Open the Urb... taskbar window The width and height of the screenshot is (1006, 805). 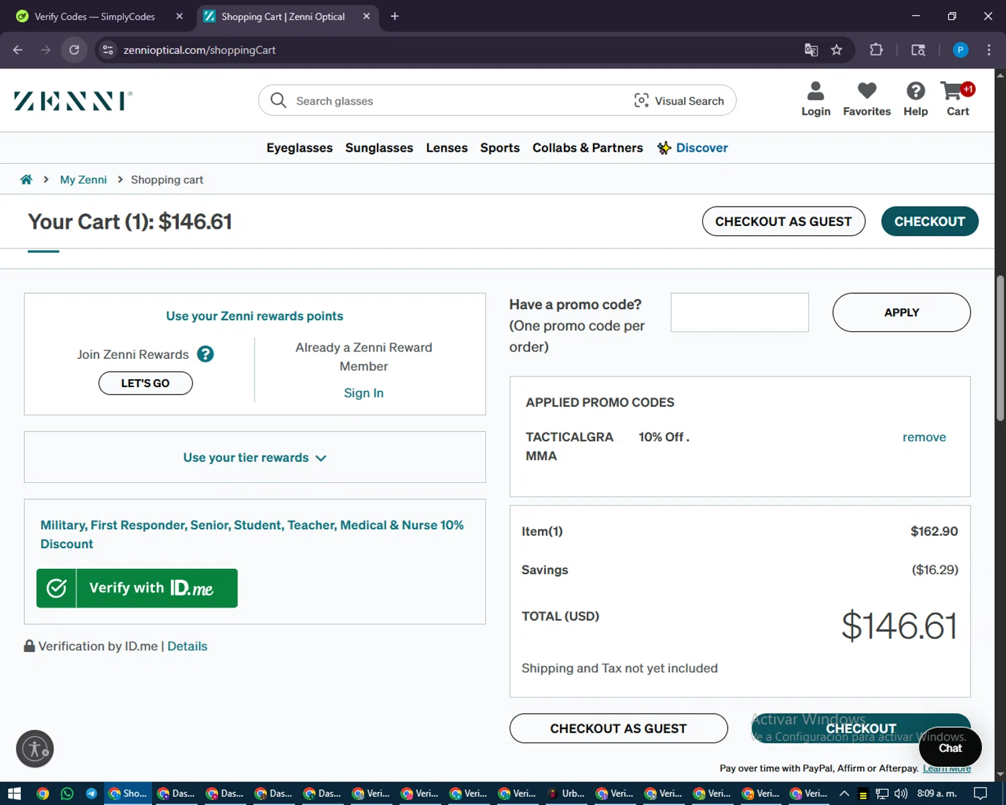click(x=566, y=794)
